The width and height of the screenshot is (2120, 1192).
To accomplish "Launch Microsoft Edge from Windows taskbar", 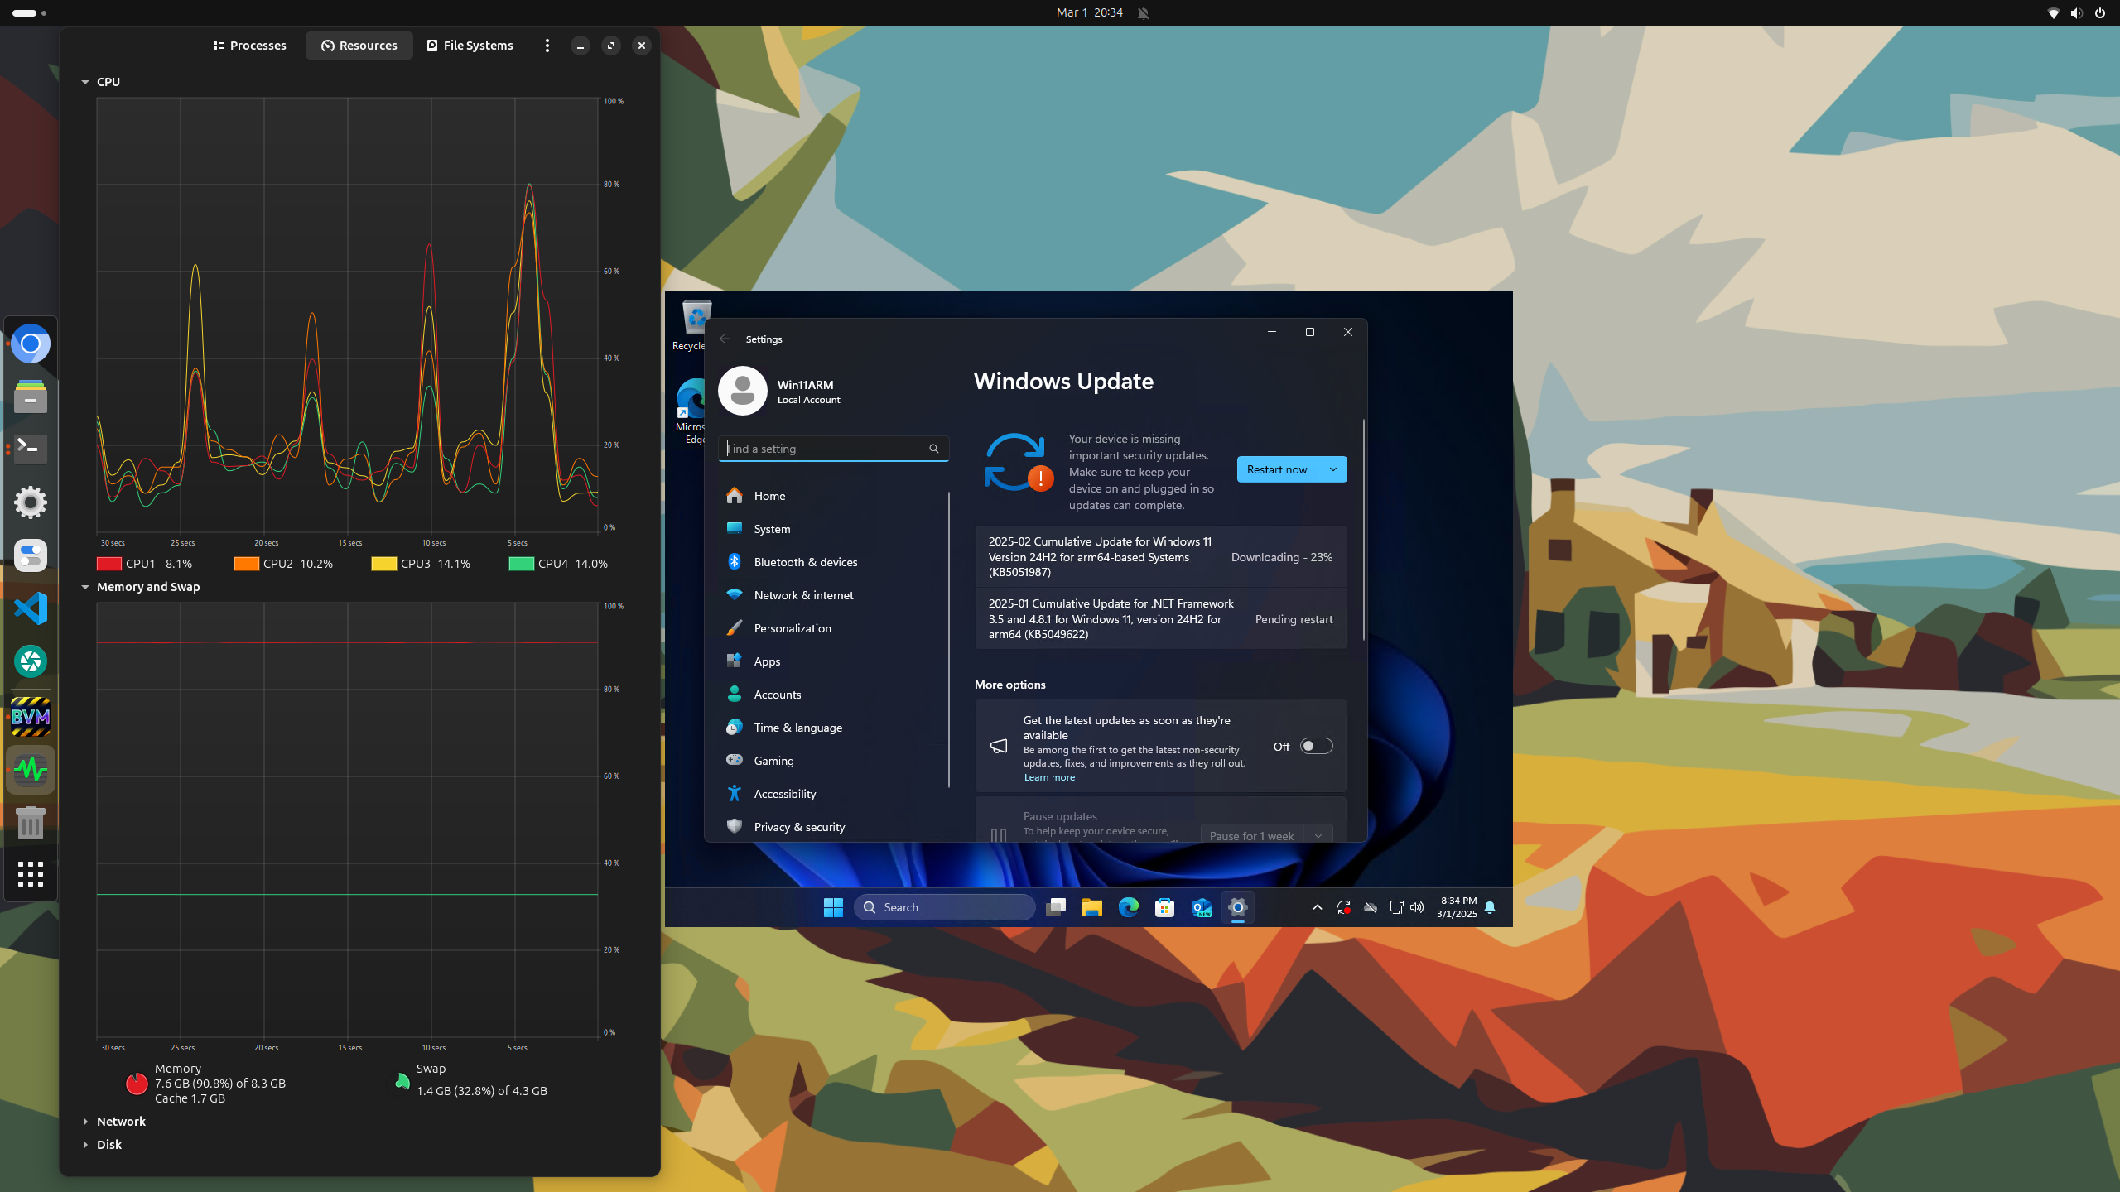I will pyautogui.click(x=1129, y=907).
